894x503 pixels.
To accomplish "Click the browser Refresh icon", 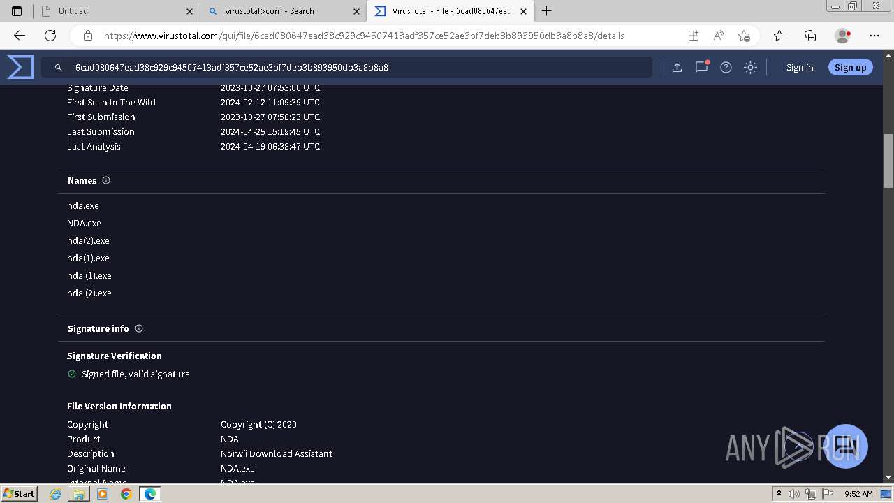I will (x=50, y=36).
